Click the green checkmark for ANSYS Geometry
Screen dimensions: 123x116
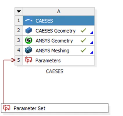point(83,40)
